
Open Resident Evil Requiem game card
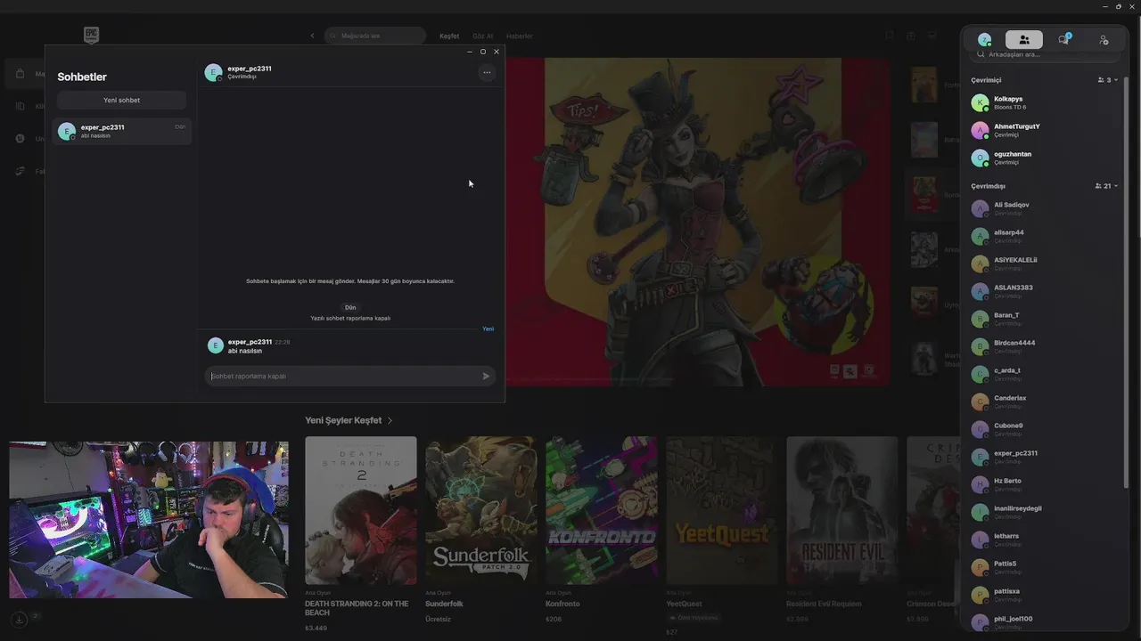(x=841, y=530)
